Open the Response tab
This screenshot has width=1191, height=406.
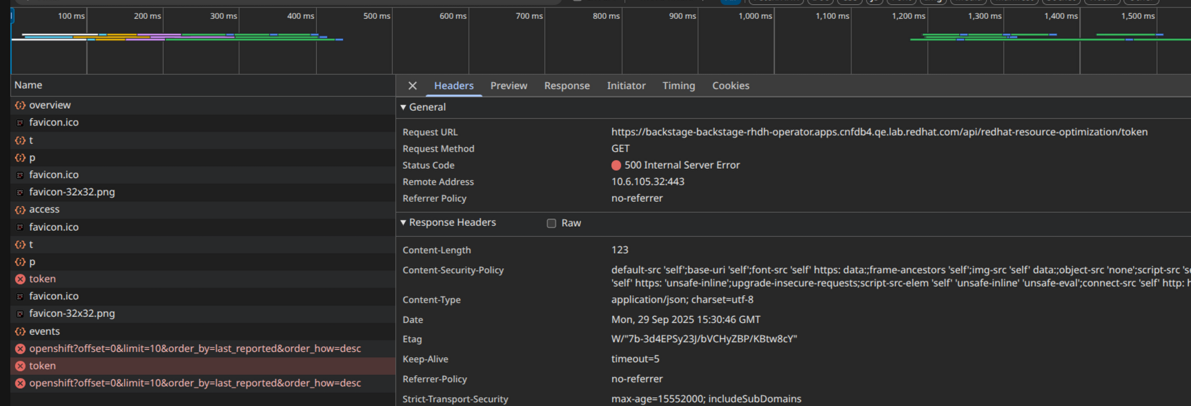coord(567,85)
